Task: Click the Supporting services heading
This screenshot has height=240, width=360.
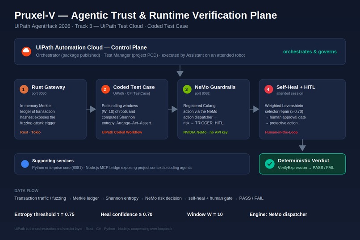Action: coord(53,161)
